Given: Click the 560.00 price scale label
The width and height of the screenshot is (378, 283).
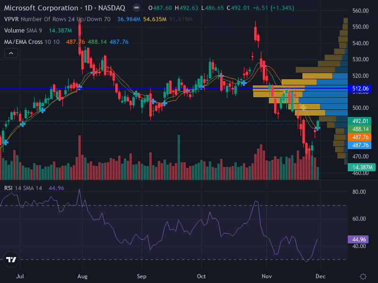Looking at the screenshot, I should click(361, 10).
